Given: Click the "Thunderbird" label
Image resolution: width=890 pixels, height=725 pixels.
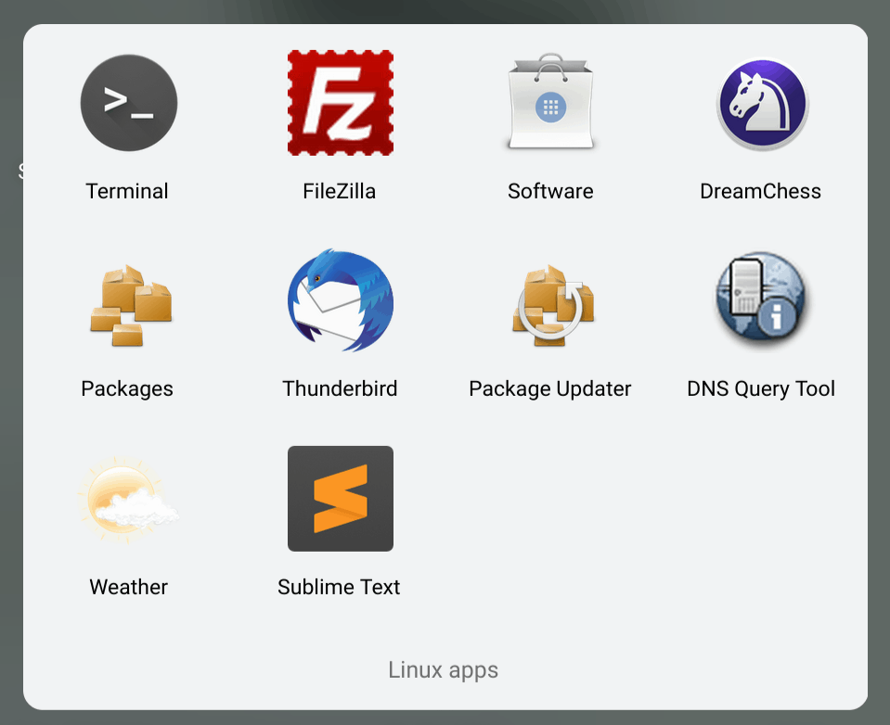Looking at the screenshot, I should coord(340,388).
